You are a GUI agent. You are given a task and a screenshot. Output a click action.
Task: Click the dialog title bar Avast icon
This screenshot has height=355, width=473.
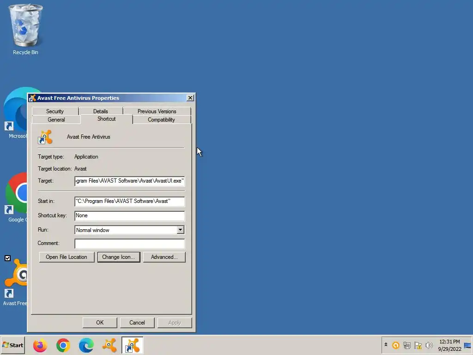pyautogui.click(x=32, y=98)
